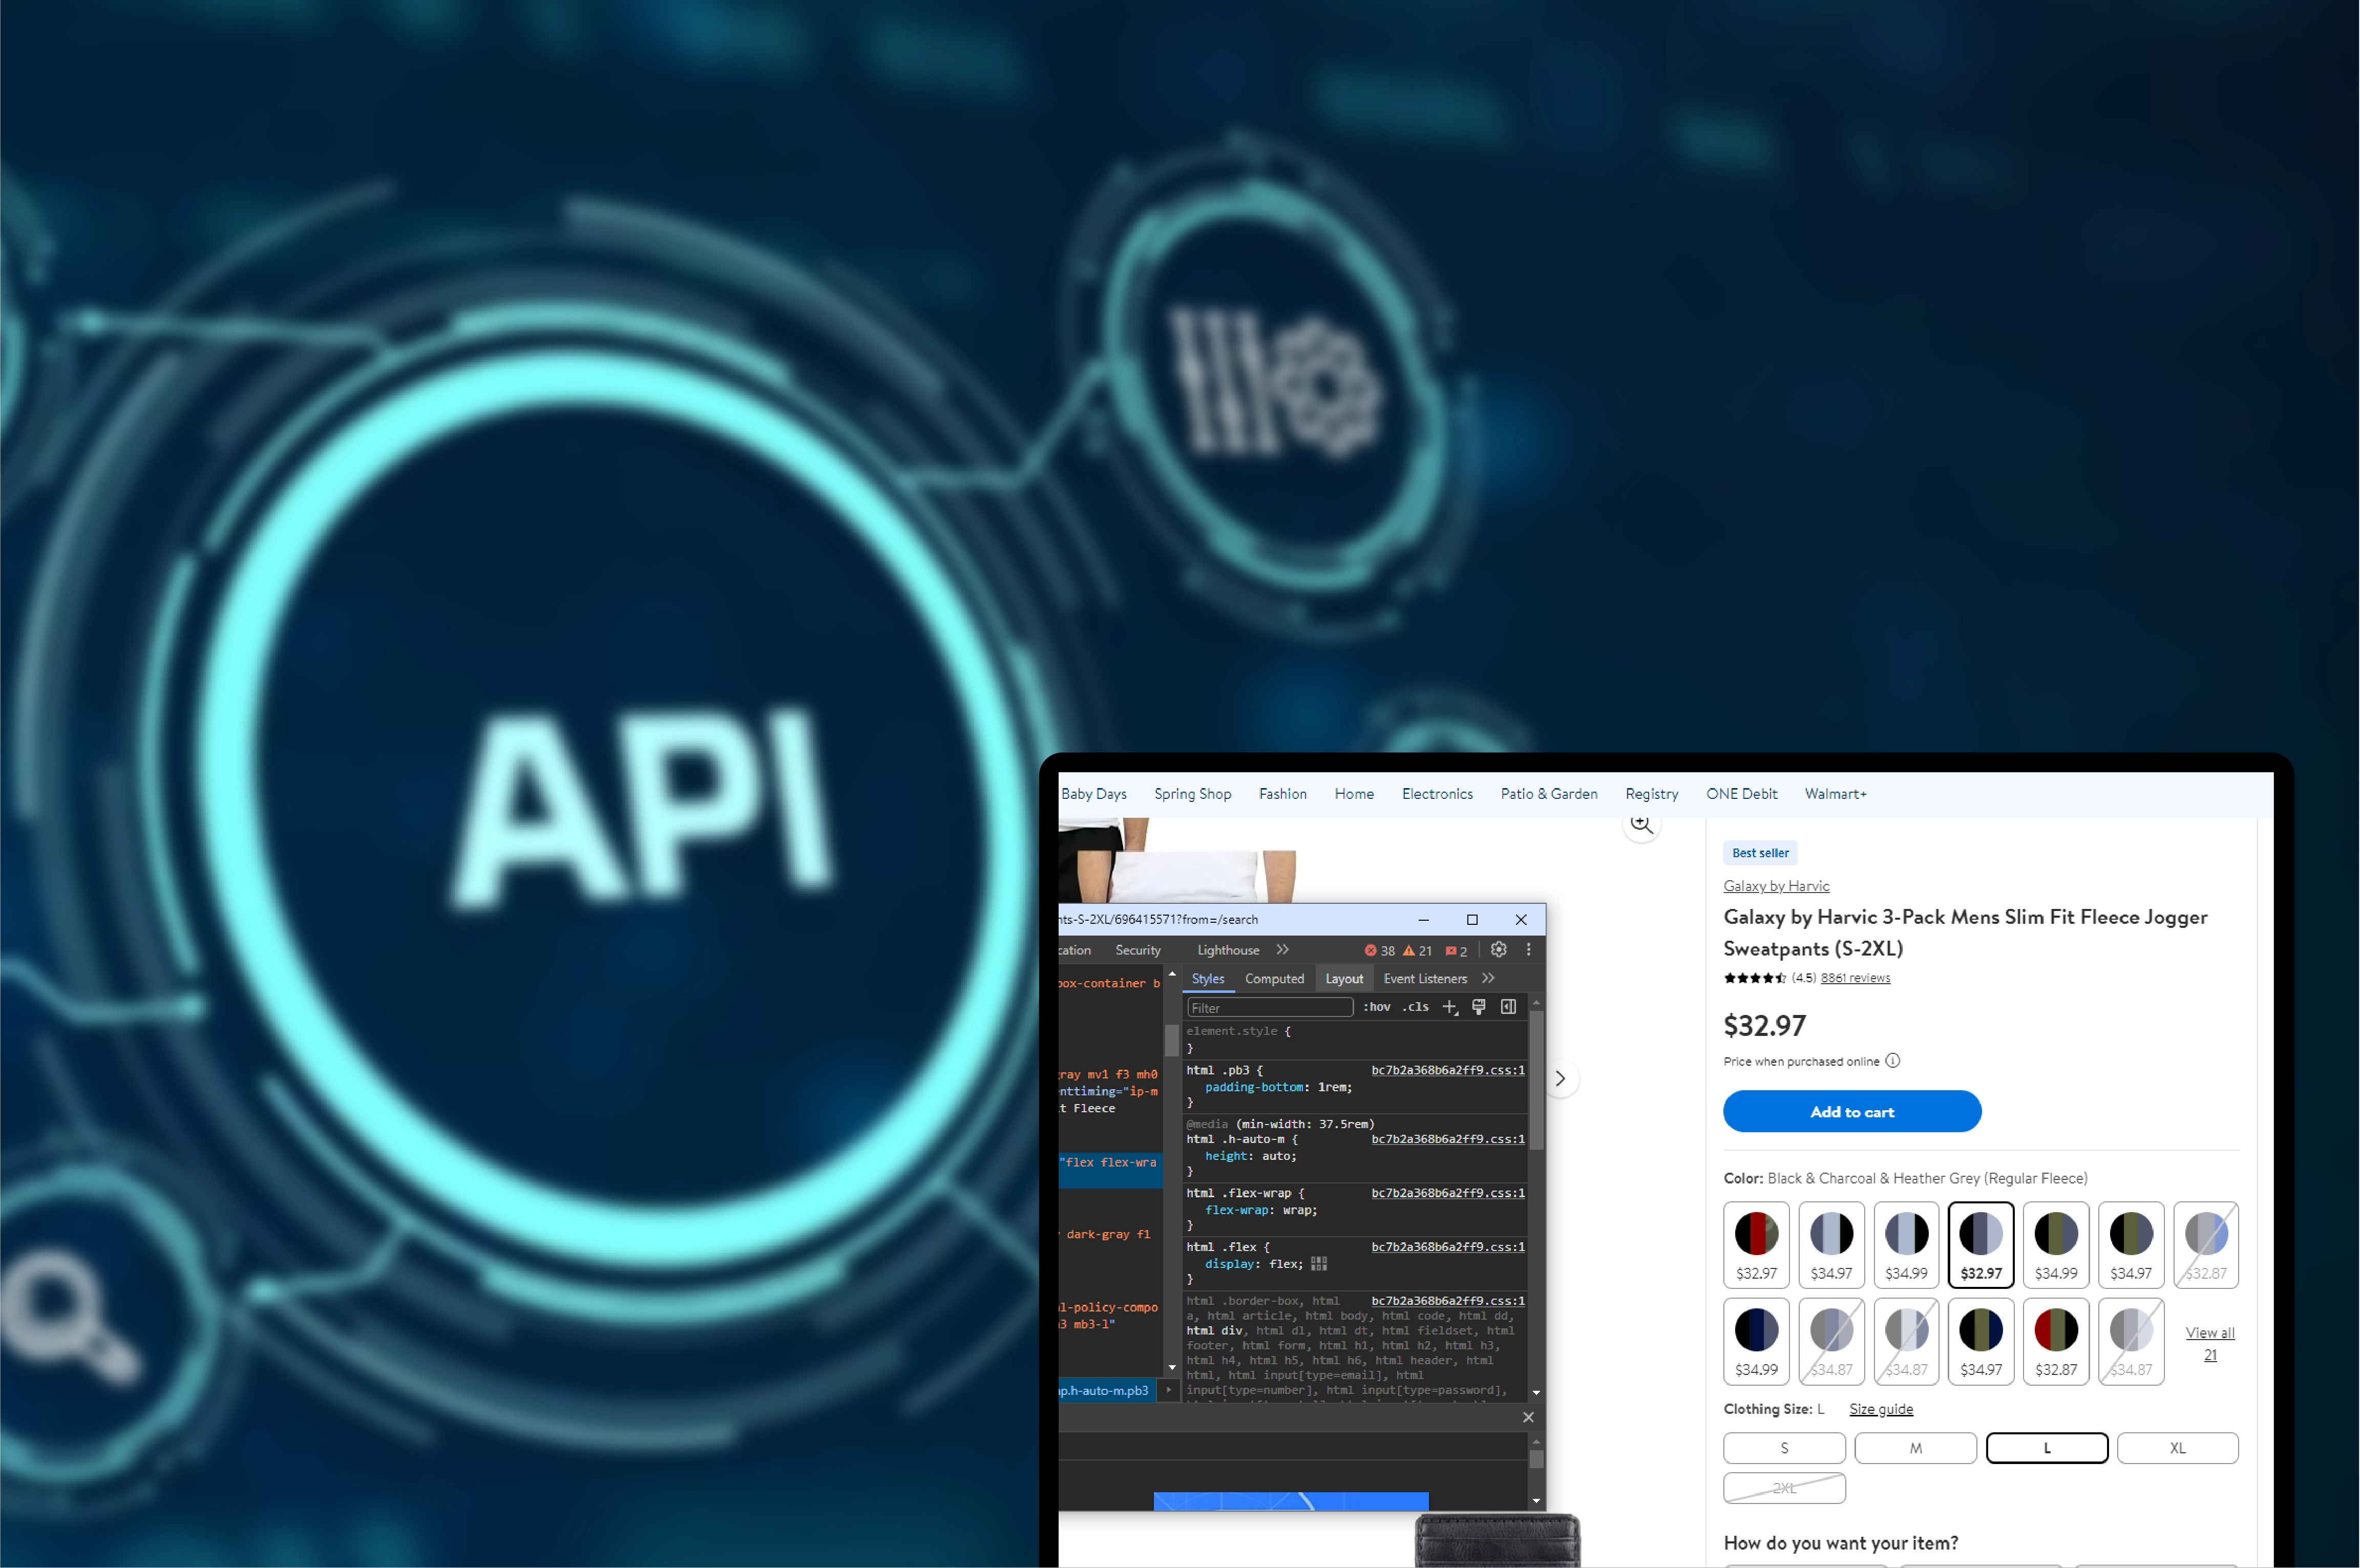The height and width of the screenshot is (1568, 2360).
Task: Toggle the .cls element classes panel
Action: click(x=1415, y=1007)
